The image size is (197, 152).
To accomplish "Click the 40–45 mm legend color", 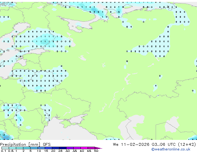I will [84, 148].
